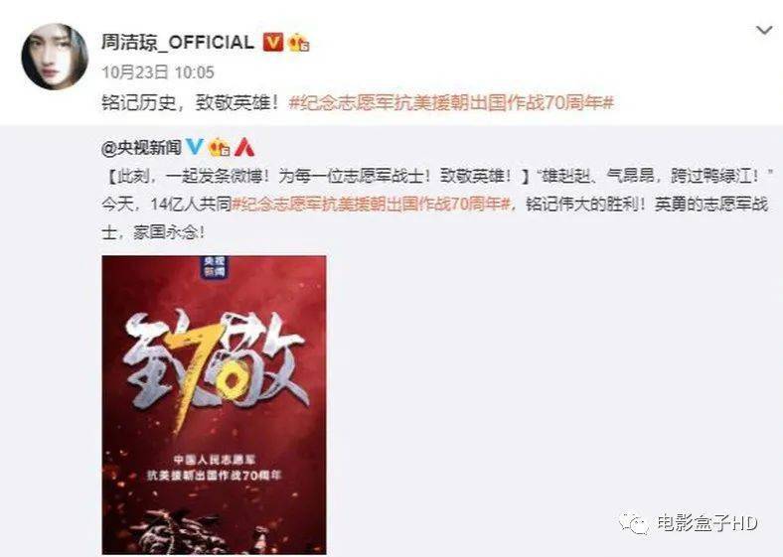Click blue V verification badge beside 央视新闻
The height and width of the screenshot is (557, 783).
coord(194,147)
